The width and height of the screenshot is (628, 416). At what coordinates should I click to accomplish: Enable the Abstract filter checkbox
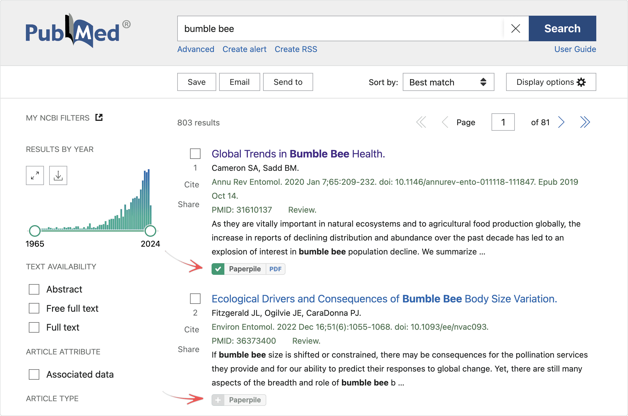coord(34,289)
